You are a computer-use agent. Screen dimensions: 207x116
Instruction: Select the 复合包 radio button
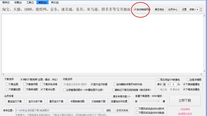pos(171,90)
